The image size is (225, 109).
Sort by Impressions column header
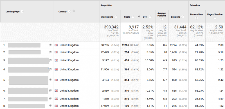coord(107,17)
